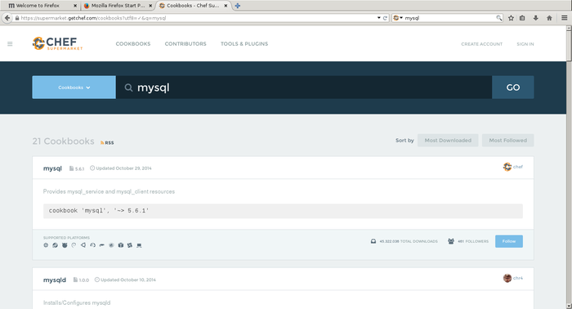Click the padlock icon in the address bar
The image size is (572, 309).
pos(17,18)
